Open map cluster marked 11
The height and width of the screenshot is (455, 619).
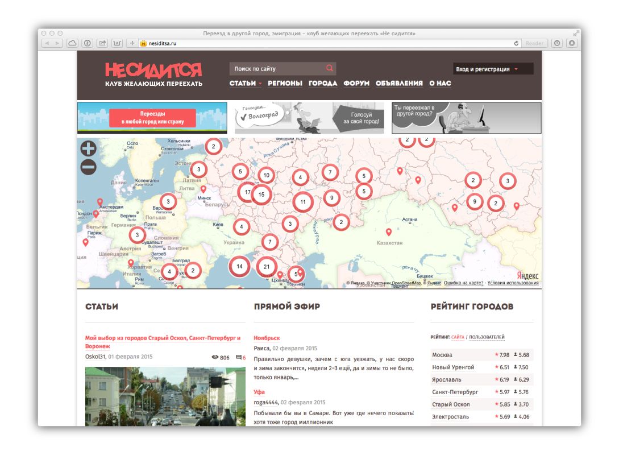[303, 202]
